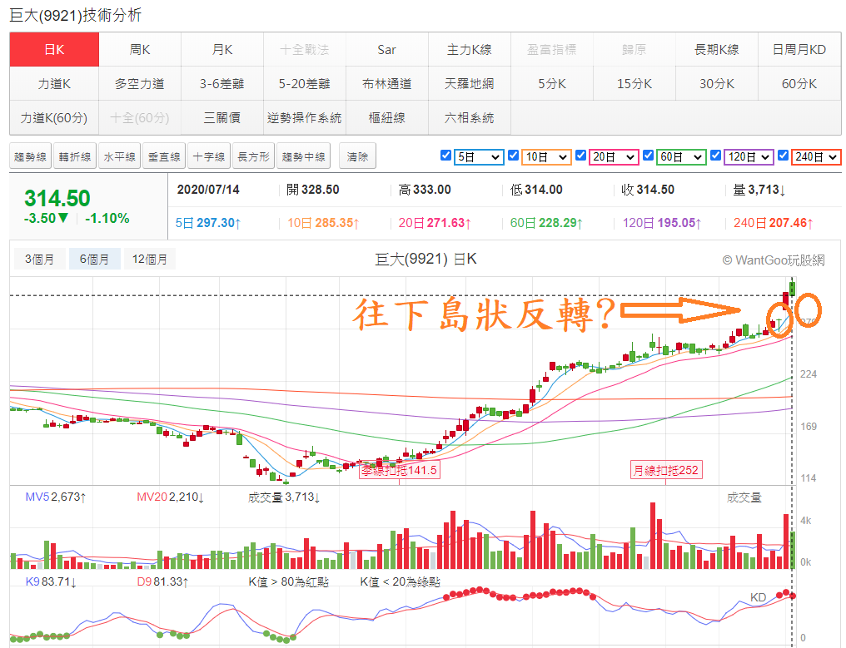The height and width of the screenshot is (648, 846).
Task: Choose the 垂直線 drawing tool
Action: (165, 157)
